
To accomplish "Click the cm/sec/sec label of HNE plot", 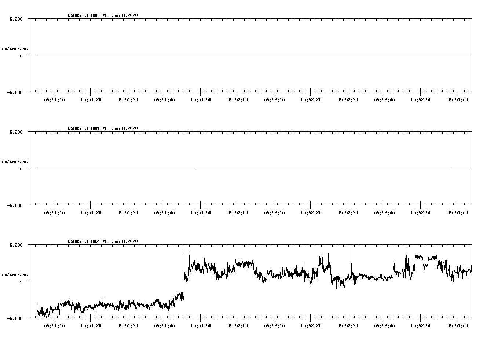I will tap(15, 48).
